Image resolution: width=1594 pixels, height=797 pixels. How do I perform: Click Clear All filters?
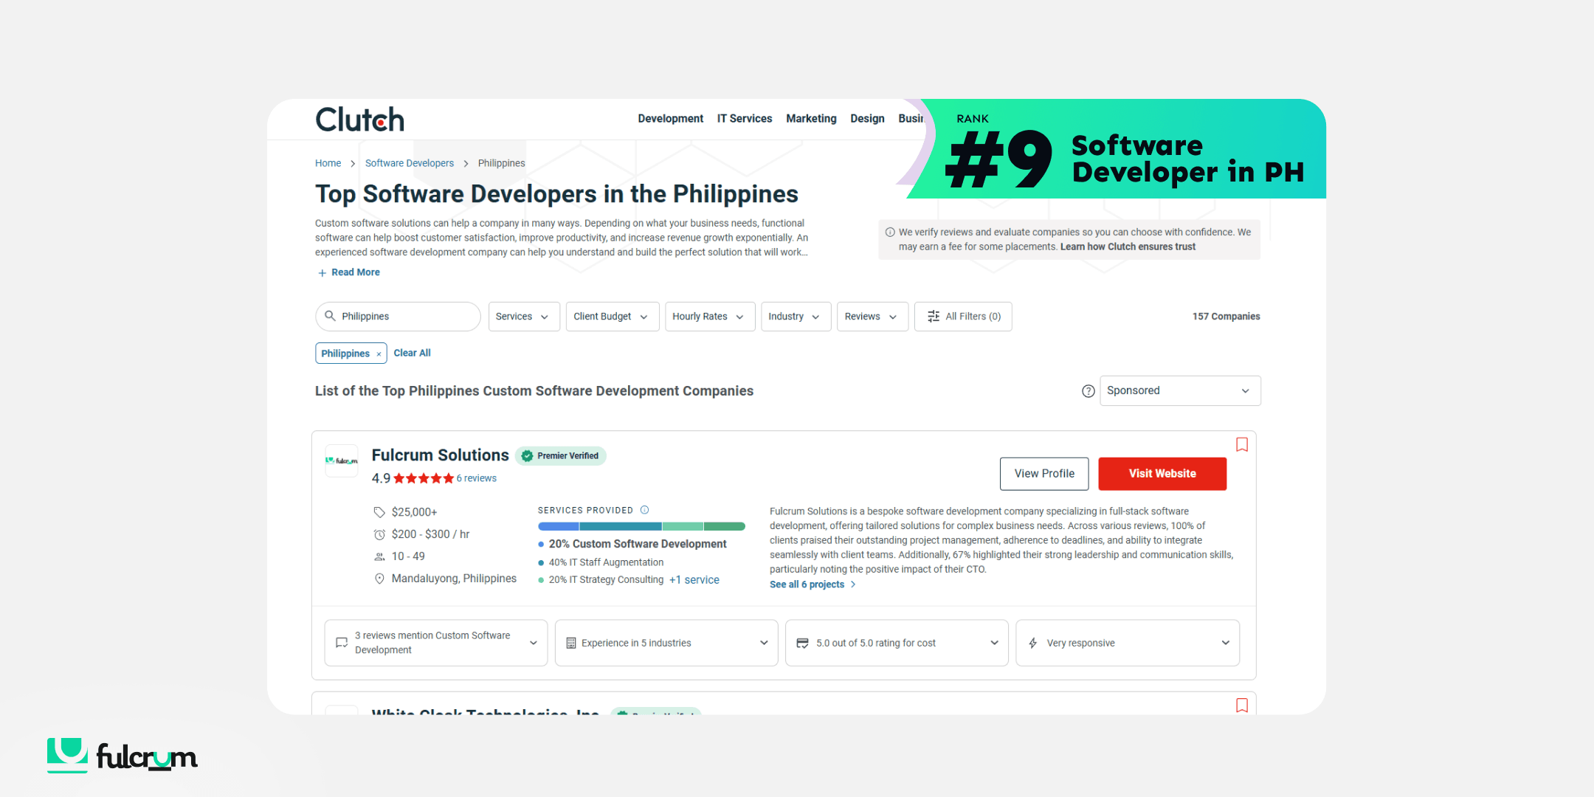[x=412, y=353]
